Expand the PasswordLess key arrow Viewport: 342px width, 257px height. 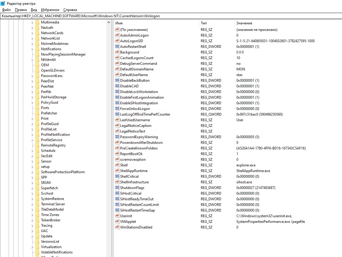pyautogui.click(x=32, y=76)
